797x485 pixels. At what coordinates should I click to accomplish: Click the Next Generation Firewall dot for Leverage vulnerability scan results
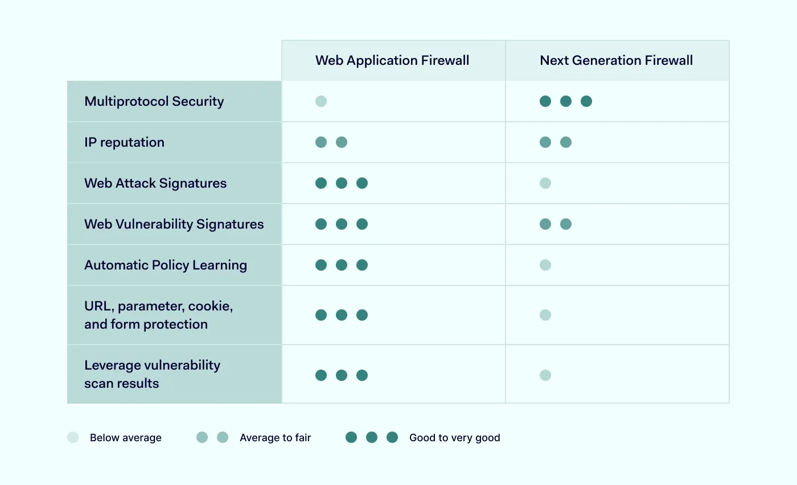545,375
